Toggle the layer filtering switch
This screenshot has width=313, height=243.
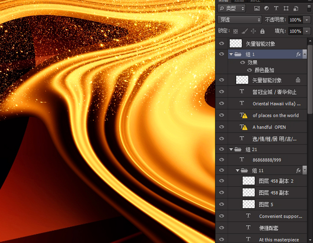[309, 9]
